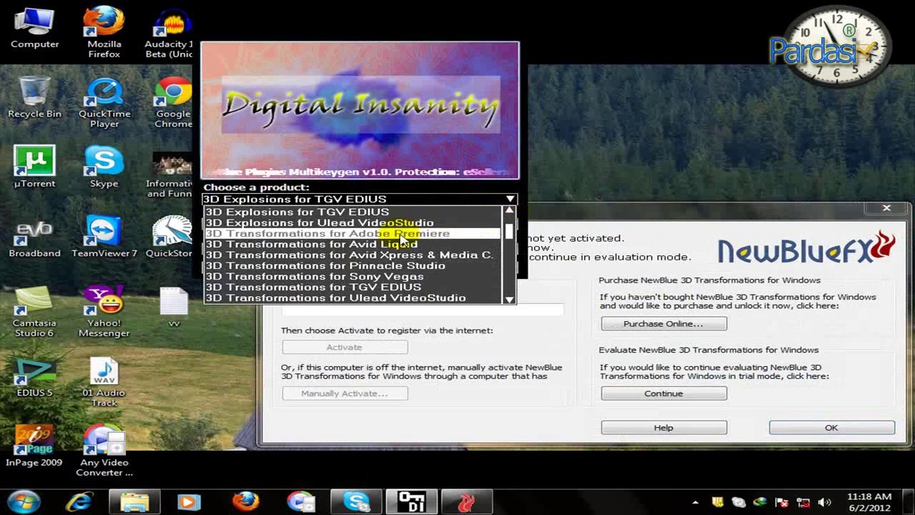Click the Activate button

(x=345, y=347)
